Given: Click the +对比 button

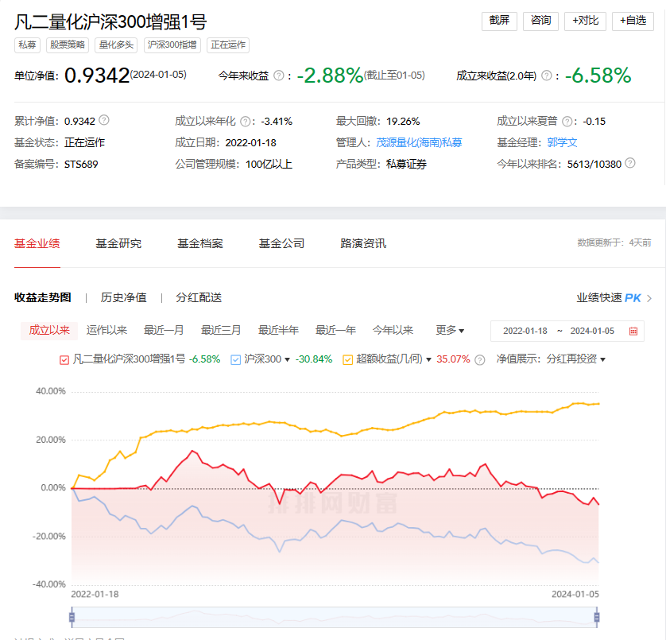Looking at the screenshot, I should tap(585, 21).
